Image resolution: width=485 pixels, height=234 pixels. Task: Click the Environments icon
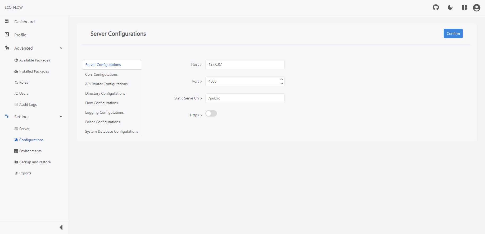click(16, 151)
